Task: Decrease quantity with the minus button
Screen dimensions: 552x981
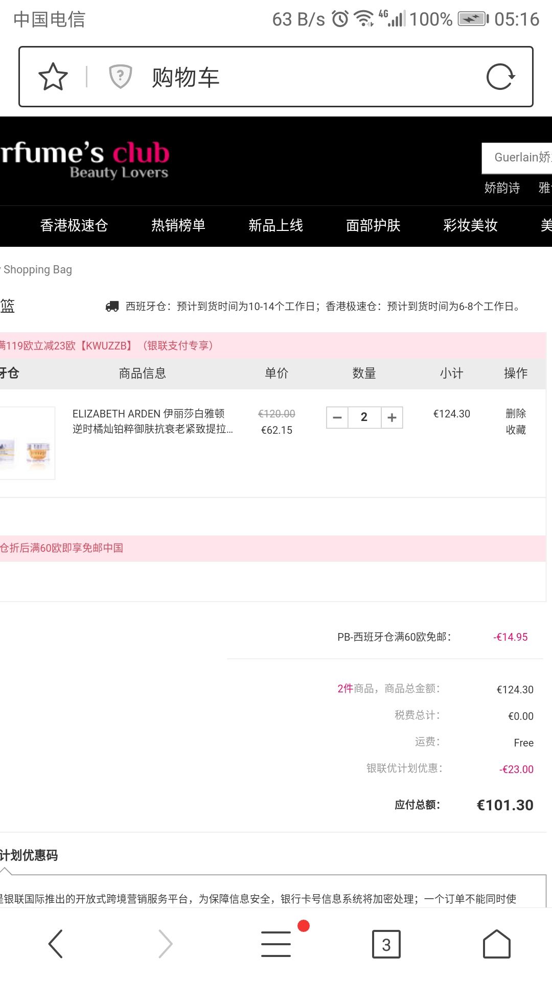Action: point(337,417)
